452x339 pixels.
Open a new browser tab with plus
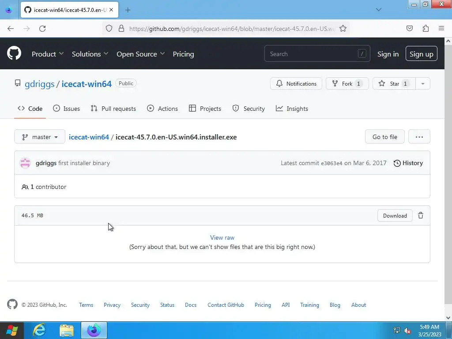pos(128,10)
